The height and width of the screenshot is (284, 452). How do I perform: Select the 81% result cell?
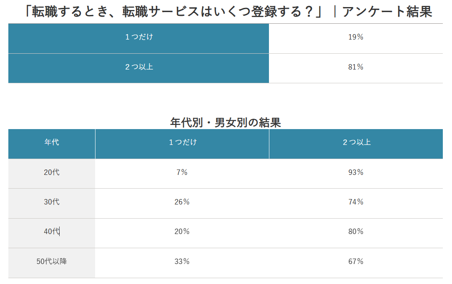356,67
